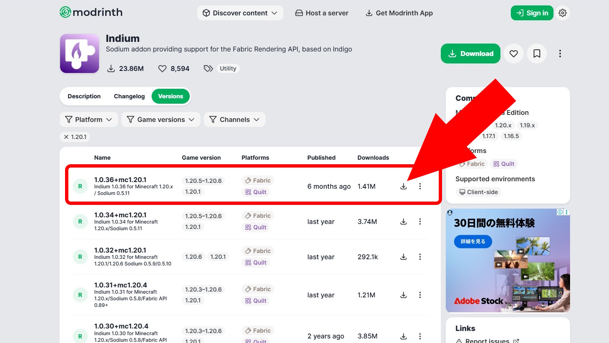The height and width of the screenshot is (343, 609).
Task: Download version 1.0.34+mc1.20.1 via its download icon
Action: pos(404,221)
